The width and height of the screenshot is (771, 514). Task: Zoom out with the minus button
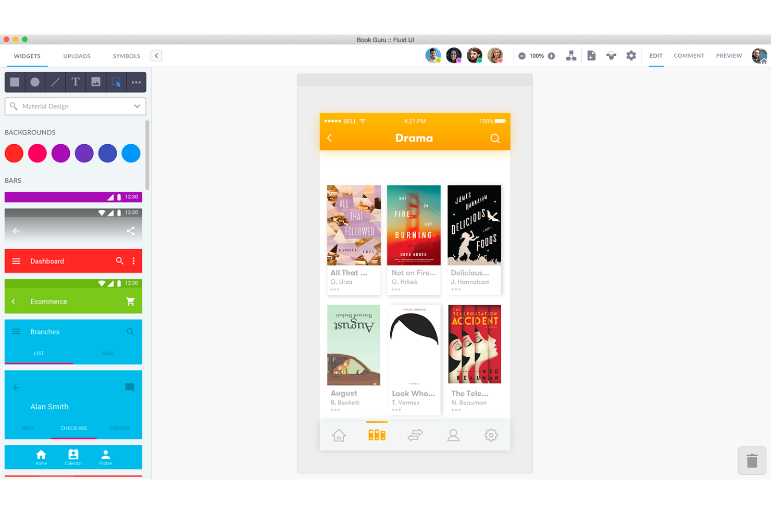pos(522,56)
